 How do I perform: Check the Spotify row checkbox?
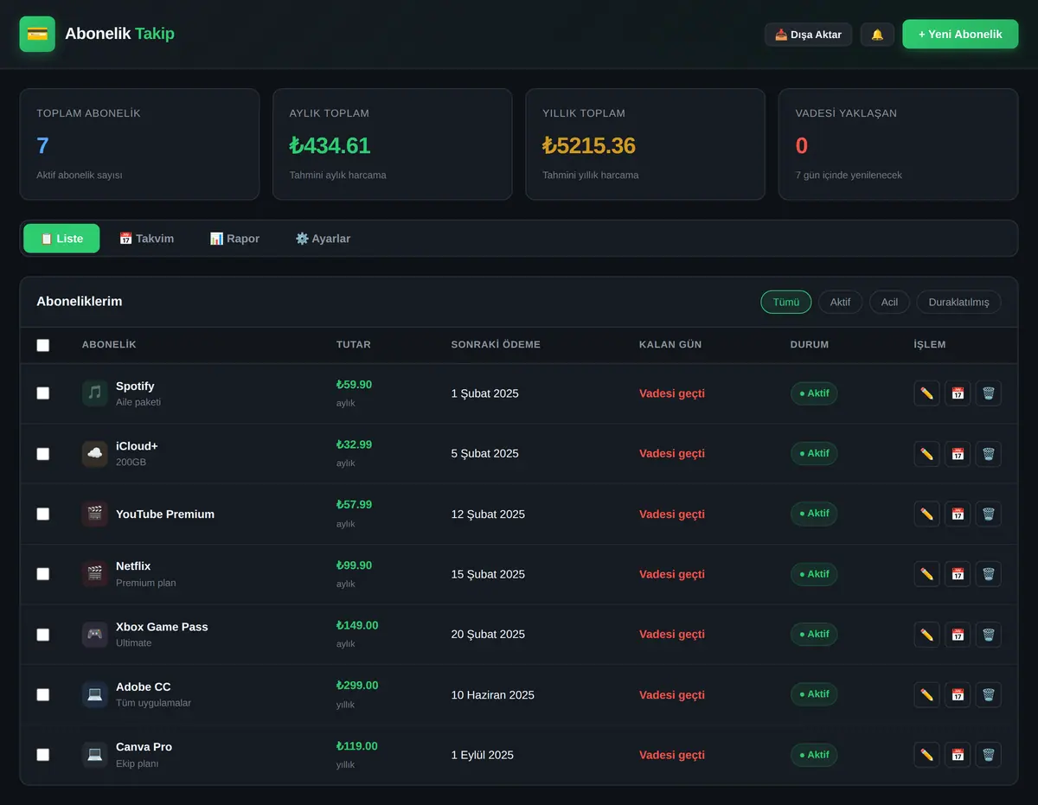point(43,393)
